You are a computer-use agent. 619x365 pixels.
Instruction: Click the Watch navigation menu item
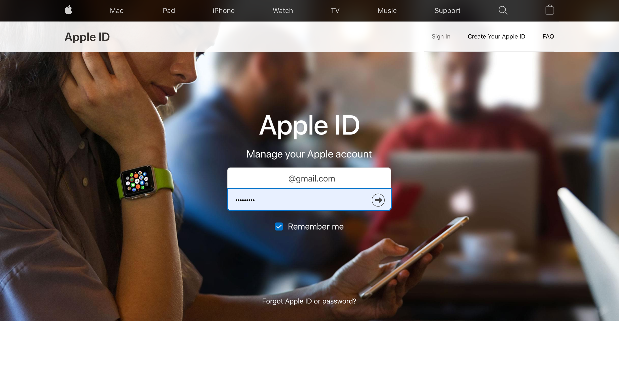pos(283,10)
